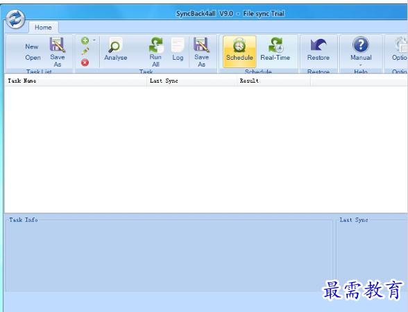Add a task with green plus icon
Viewport: 408px width, 312px height.
[x=85, y=40]
